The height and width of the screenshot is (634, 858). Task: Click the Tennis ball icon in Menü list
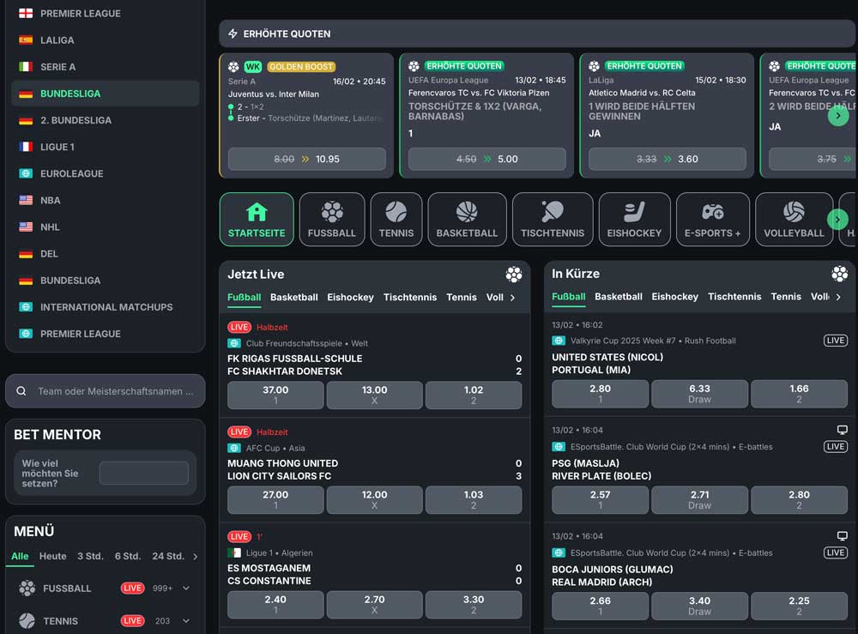(x=27, y=621)
